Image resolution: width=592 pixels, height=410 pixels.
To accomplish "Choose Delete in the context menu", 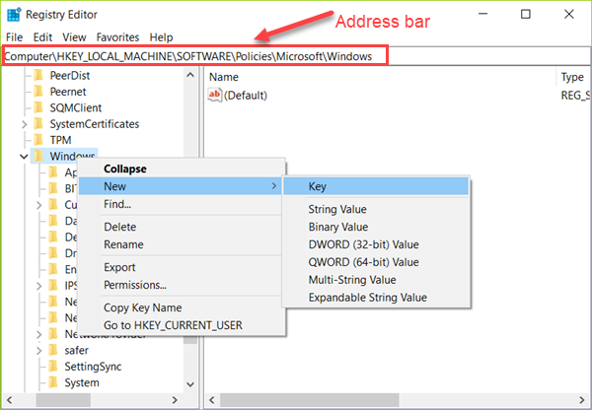I will tap(181, 227).
